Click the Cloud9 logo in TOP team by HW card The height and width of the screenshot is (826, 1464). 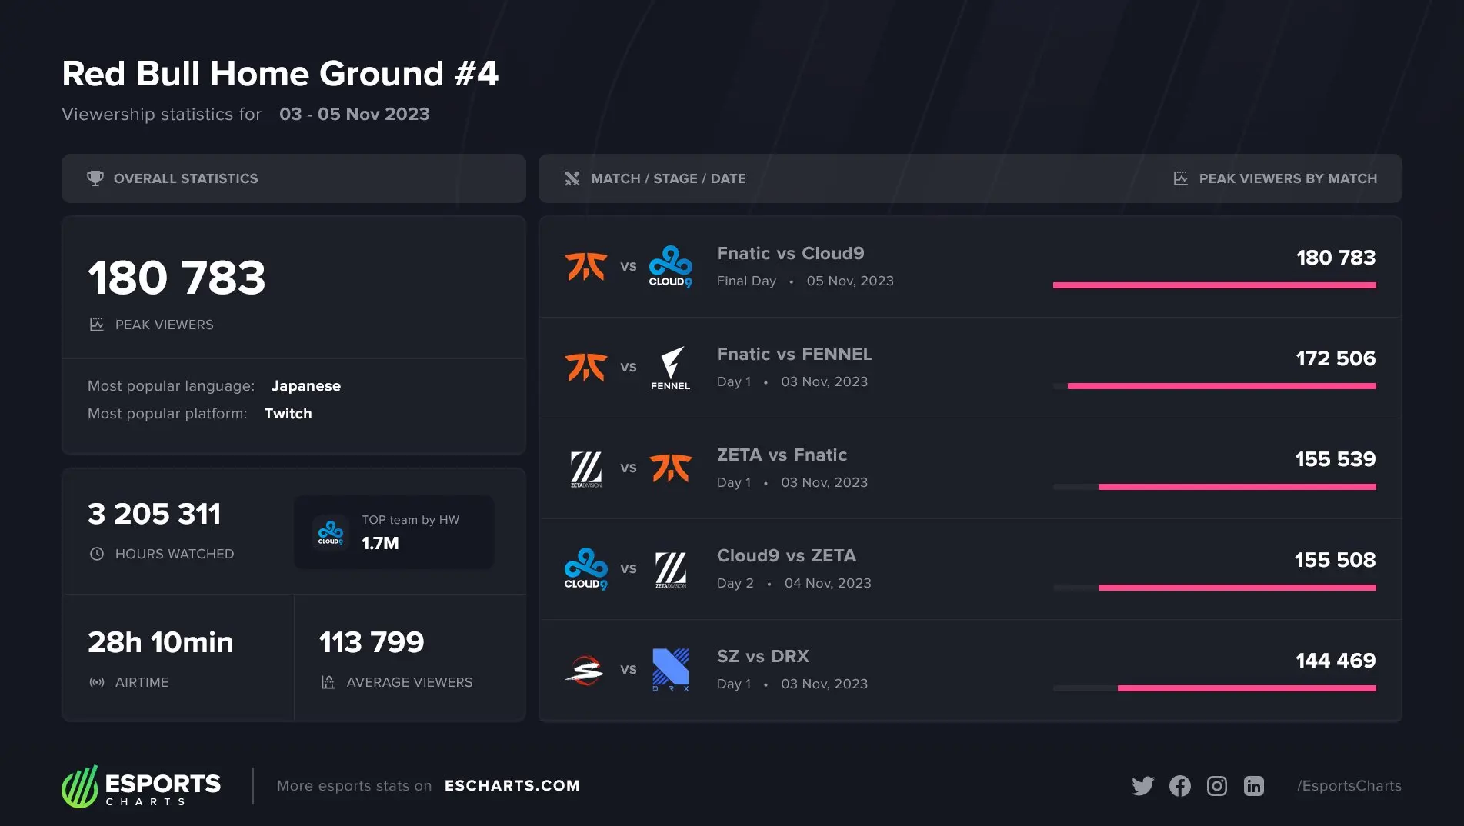[x=331, y=532]
